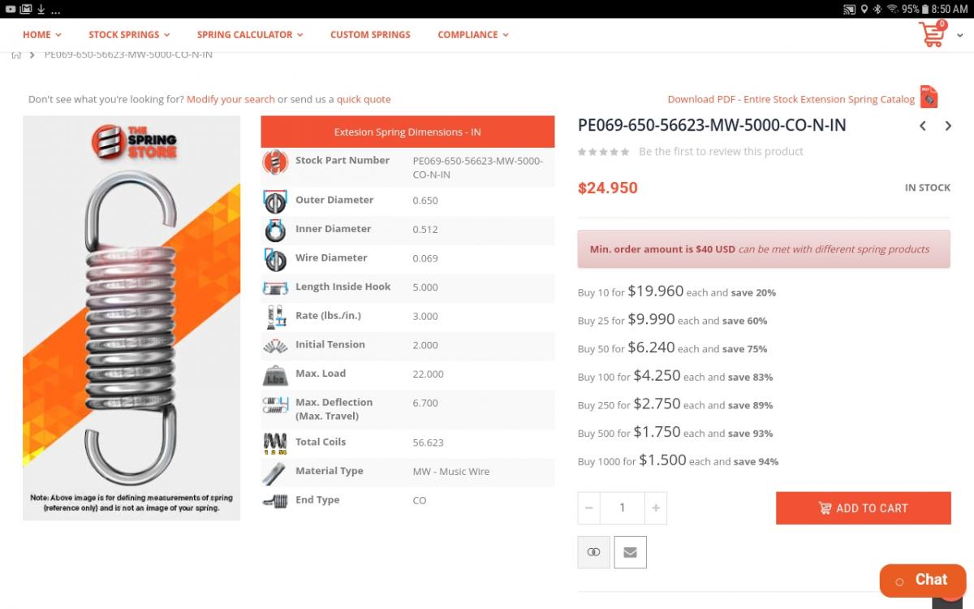
Task: Decrease quantity with minus button
Action: click(x=588, y=508)
